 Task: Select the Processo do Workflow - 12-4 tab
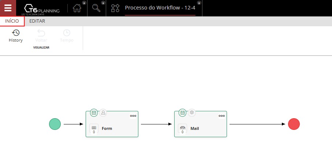[160, 8]
